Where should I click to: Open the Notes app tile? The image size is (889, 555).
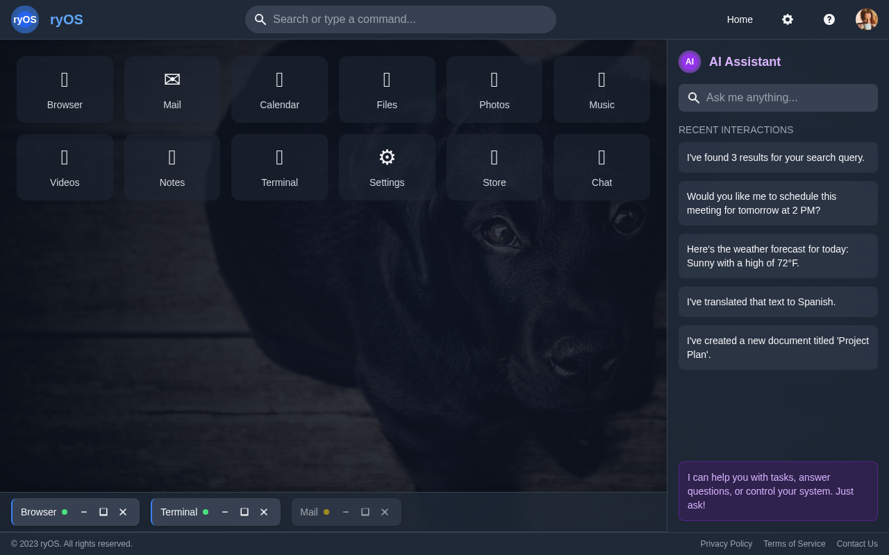point(172,167)
